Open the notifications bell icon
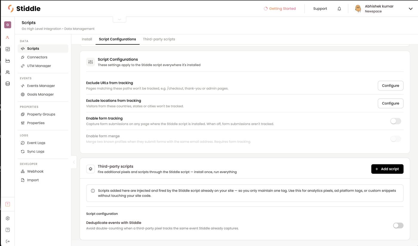 tap(339, 9)
